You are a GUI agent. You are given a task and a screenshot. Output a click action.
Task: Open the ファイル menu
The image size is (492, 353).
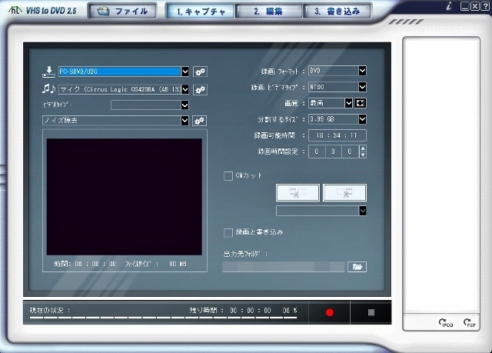(122, 12)
